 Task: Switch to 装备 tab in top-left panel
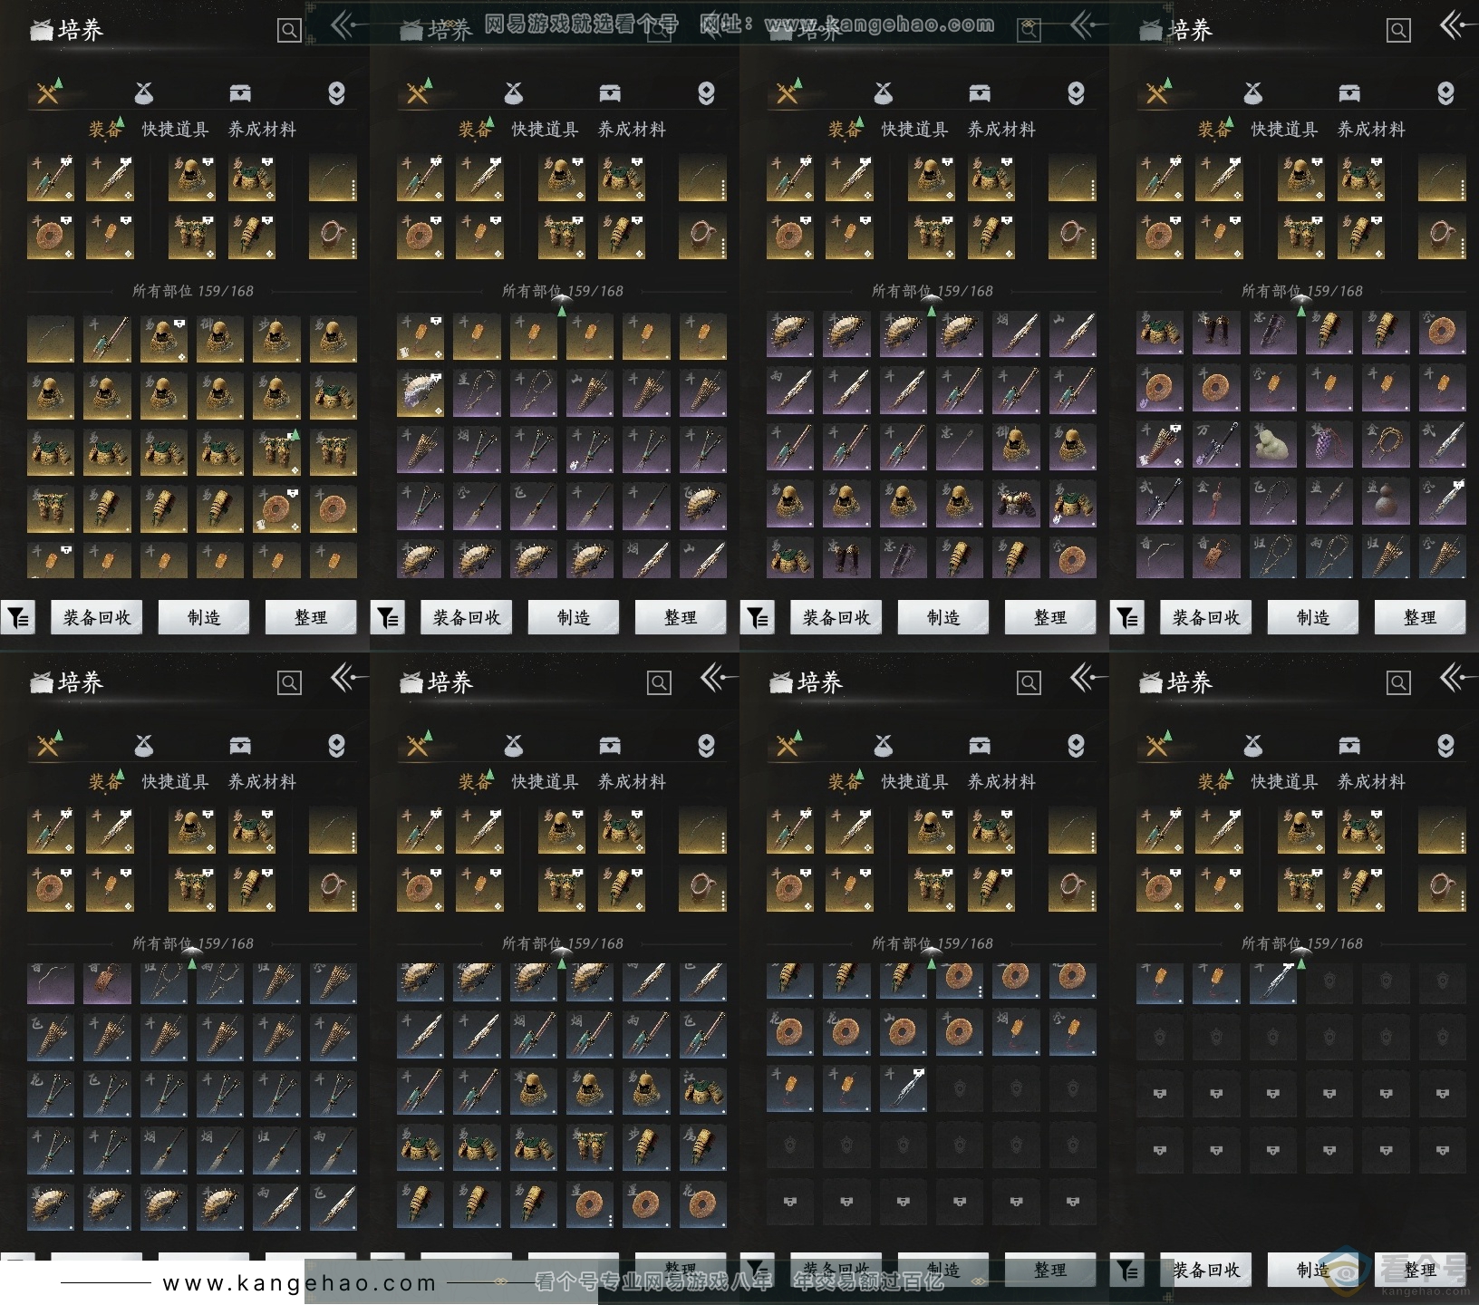pos(105,130)
